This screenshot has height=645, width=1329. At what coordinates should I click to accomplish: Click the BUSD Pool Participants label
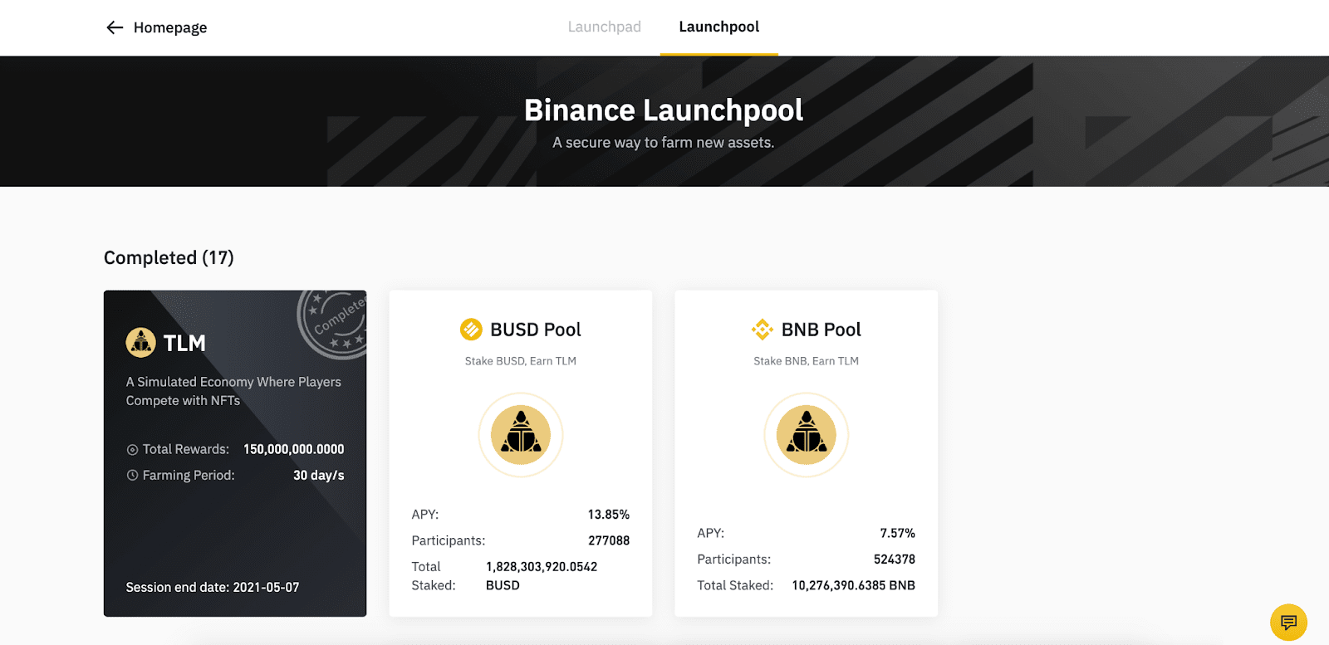click(449, 540)
